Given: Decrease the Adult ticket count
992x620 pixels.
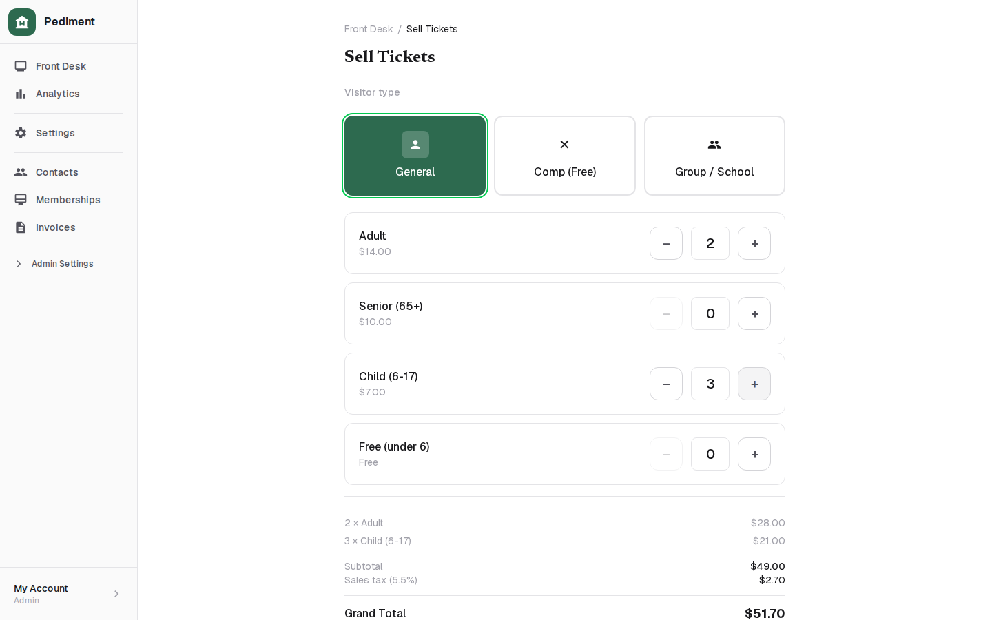Looking at the screenshot, I should 666,243.
